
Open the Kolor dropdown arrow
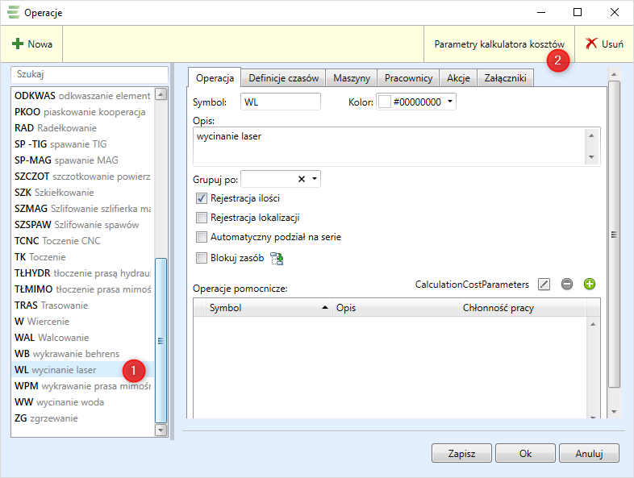click(x=450, y=102)
